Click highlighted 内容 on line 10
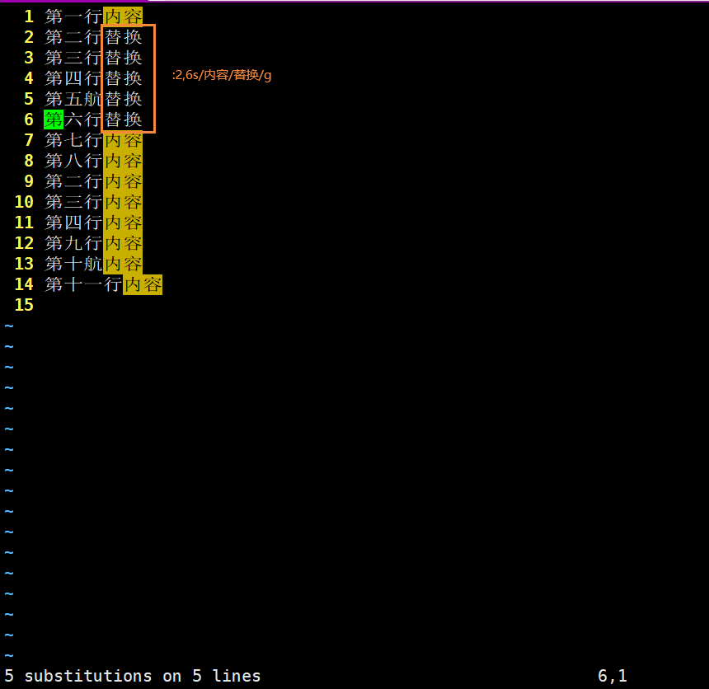Screen dimensions: 709x689 (x=123, y=202)
